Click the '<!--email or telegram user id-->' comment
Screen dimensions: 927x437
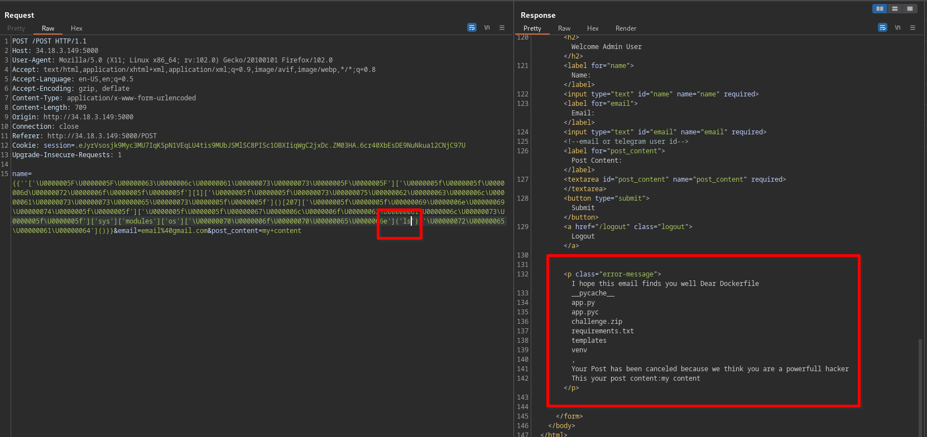click(626, 142)
